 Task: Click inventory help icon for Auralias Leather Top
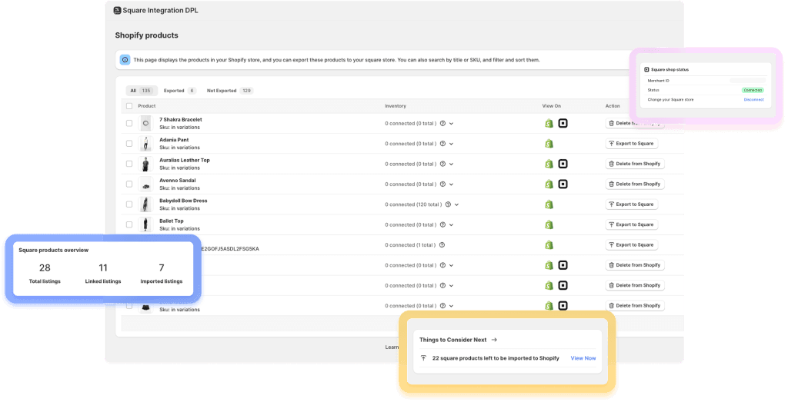click(442, 164)
